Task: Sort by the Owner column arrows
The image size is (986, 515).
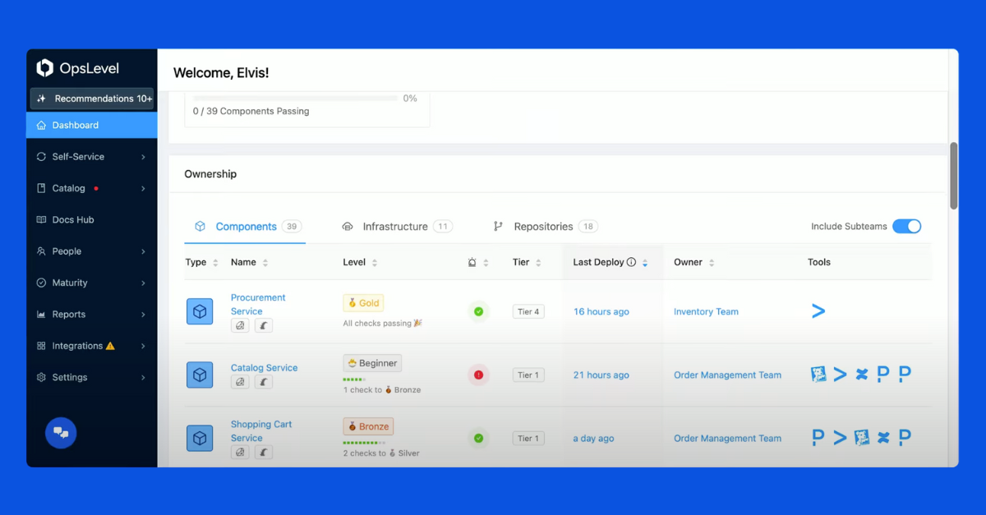Action: pos(712,263)
